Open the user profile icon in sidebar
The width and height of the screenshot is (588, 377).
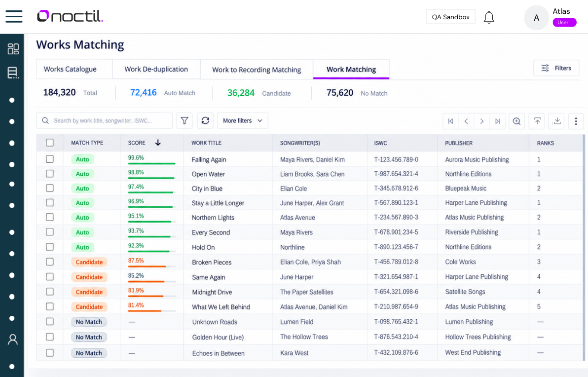13,339
